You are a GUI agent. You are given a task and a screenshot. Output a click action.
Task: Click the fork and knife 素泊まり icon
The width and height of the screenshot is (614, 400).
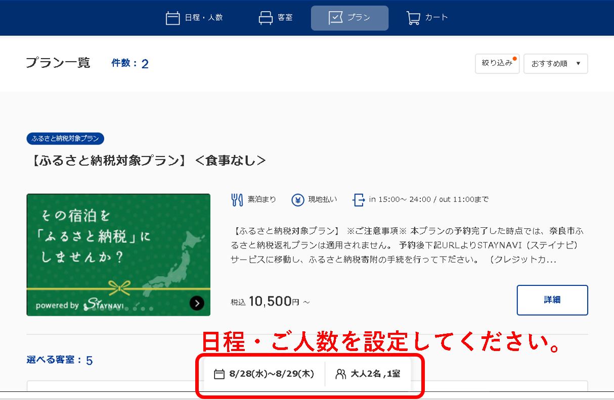[x=237, y=200]
